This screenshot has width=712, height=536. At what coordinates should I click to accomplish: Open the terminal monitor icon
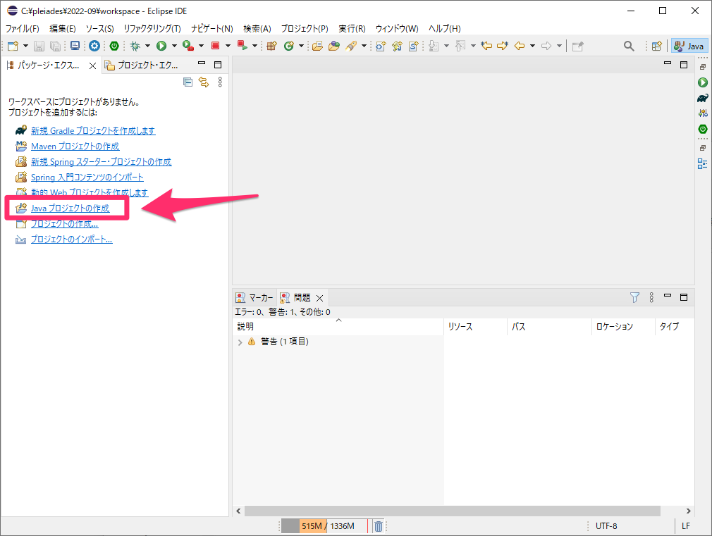[75, 46]
